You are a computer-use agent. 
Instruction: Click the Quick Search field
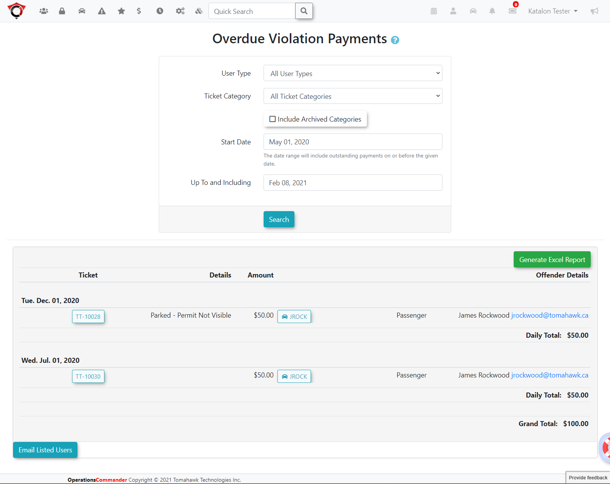click(252, 11)
